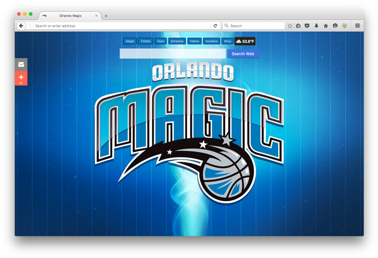This screenshot has width=378, height=258.
Task: Open the hamburger menu
Action: click(357, 26)
